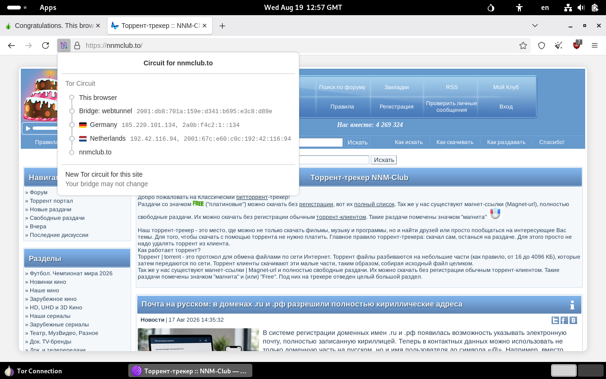Click the green FREE badge icon
The image size is (606, 379).
198,204
